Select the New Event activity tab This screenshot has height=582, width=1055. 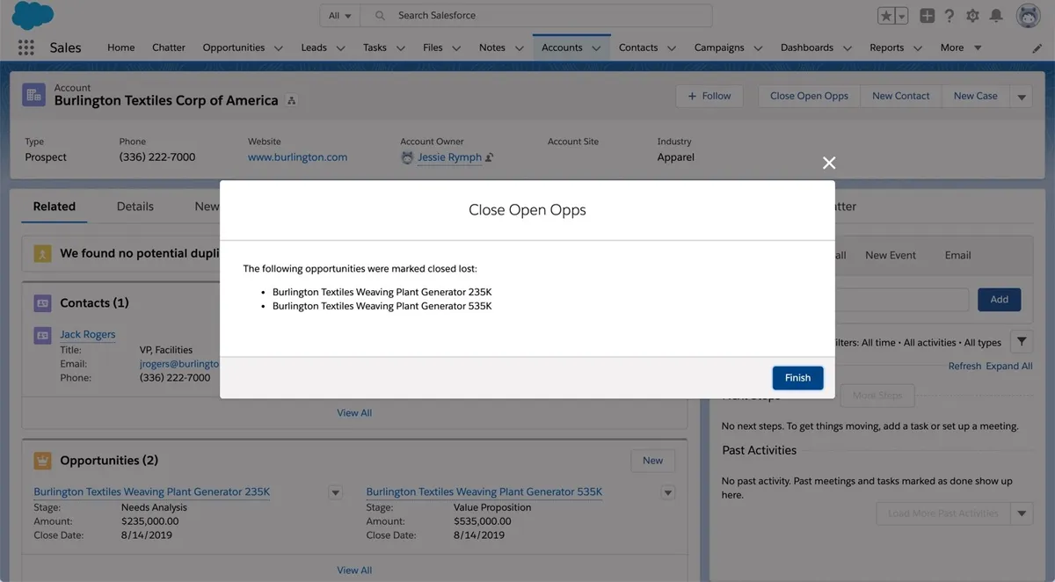coord(891,255)
